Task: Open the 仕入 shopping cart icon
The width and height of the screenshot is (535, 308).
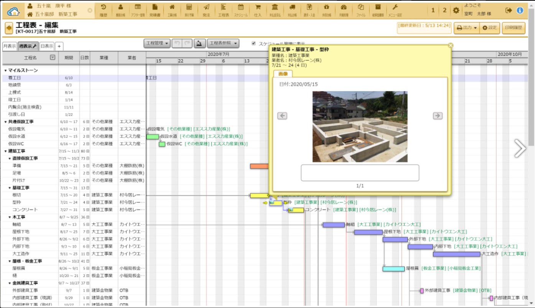Action: tap(258, 10)
